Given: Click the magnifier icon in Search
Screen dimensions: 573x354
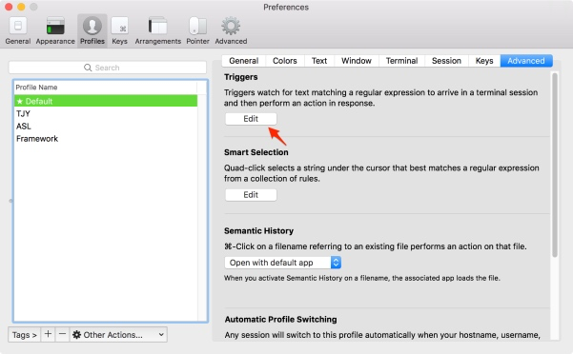Looking at the screenshot, I should click(88, 68).
